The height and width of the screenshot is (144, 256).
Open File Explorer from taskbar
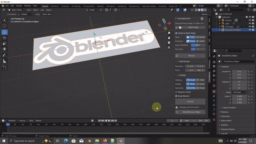click(97, 141)
